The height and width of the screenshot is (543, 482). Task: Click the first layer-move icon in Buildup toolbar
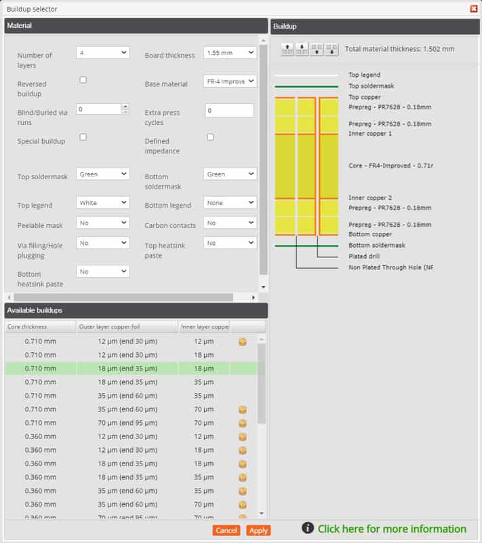287,49
